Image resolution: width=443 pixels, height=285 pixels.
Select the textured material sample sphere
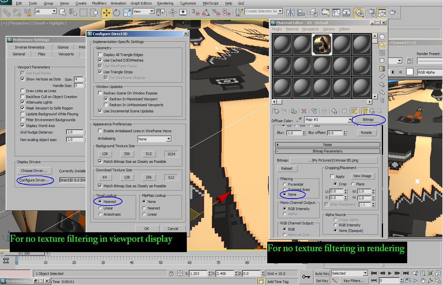322,44
